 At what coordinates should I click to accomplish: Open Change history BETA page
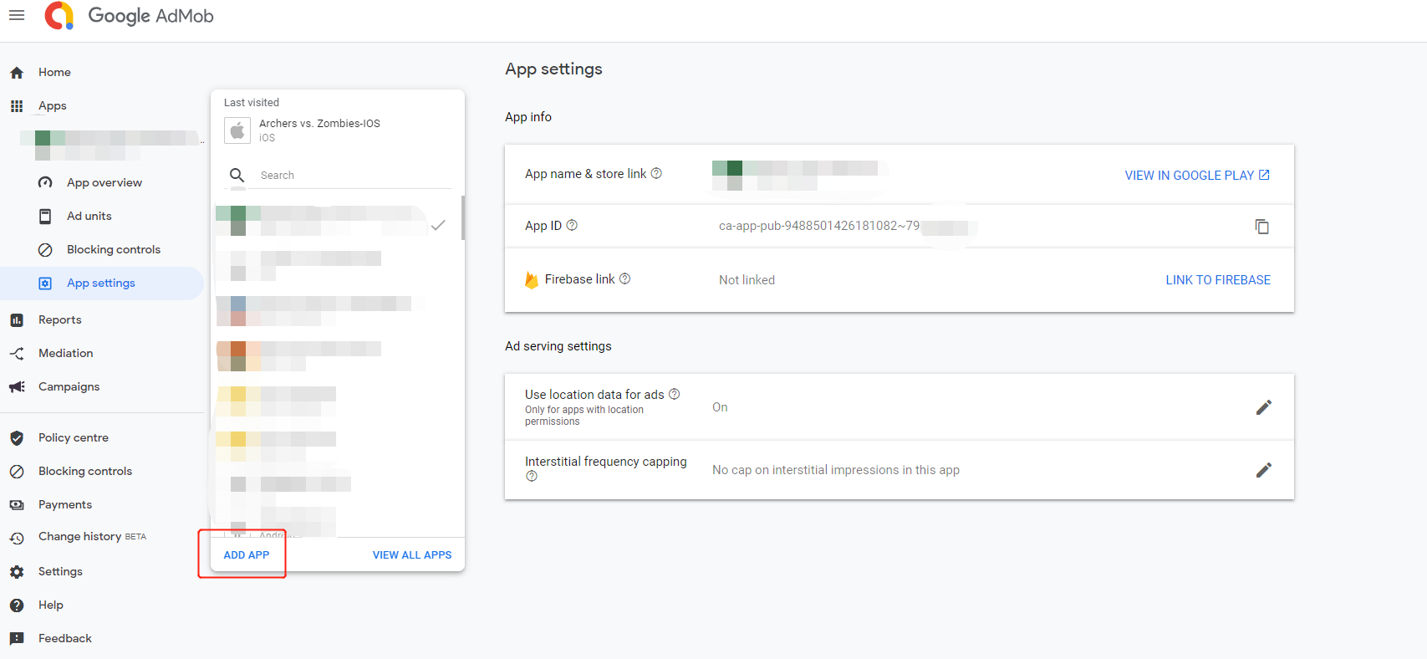pyautogui.click(x=79, y=537)
